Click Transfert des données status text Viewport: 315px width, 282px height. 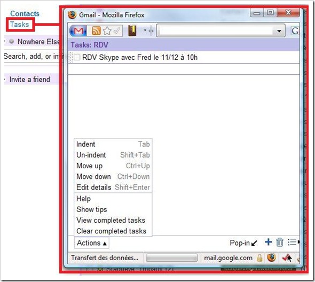pos(105,257)
